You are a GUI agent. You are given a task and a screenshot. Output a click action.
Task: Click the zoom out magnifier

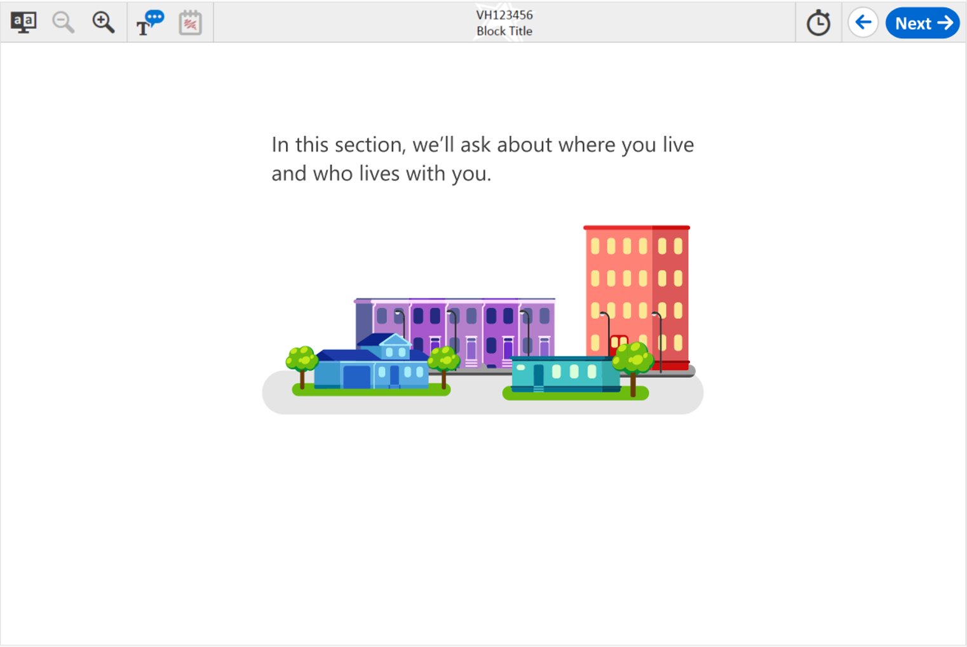pyautogui.click(x=63, y=23)
